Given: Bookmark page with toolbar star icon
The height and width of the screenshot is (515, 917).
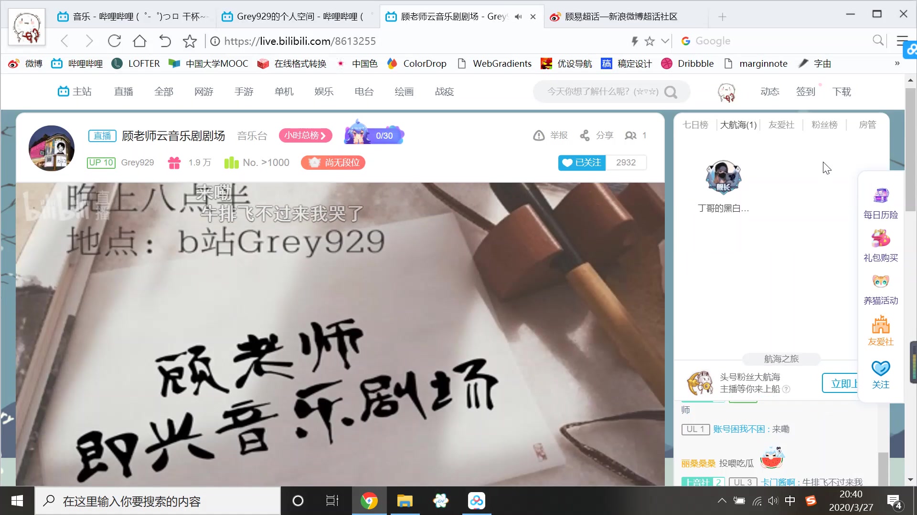Looking at the screenshot, I should [190, 41].
